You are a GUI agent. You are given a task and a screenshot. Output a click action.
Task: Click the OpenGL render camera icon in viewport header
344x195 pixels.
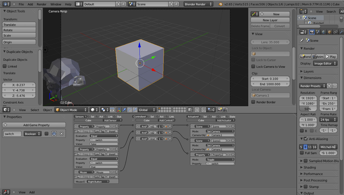[x=220, y=110]
